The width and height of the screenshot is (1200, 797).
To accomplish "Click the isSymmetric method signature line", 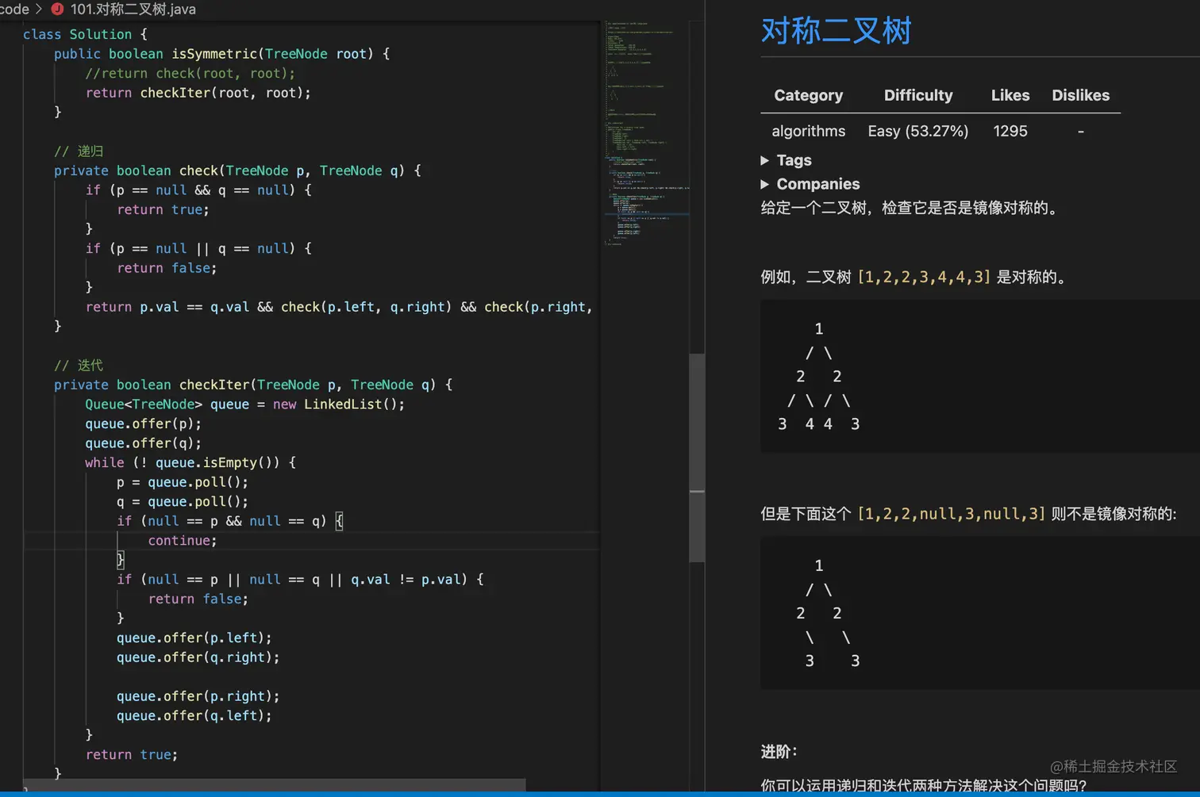I will [221, 54].
